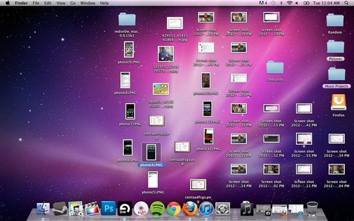Open Google Chrome in the Dock
Screen dimensions: 354x221
pyautogui.click(x=174, y=209)
